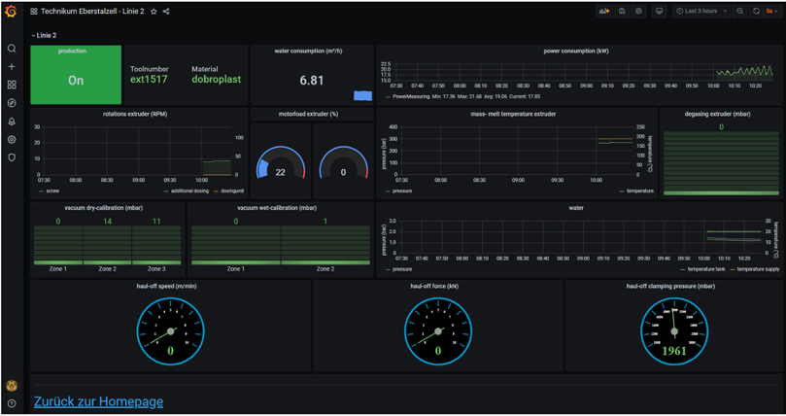The image size is (786, 416).
Task: Open the 'haul-off speed (m/min)' panel title menu
Action: click(170, 286)
